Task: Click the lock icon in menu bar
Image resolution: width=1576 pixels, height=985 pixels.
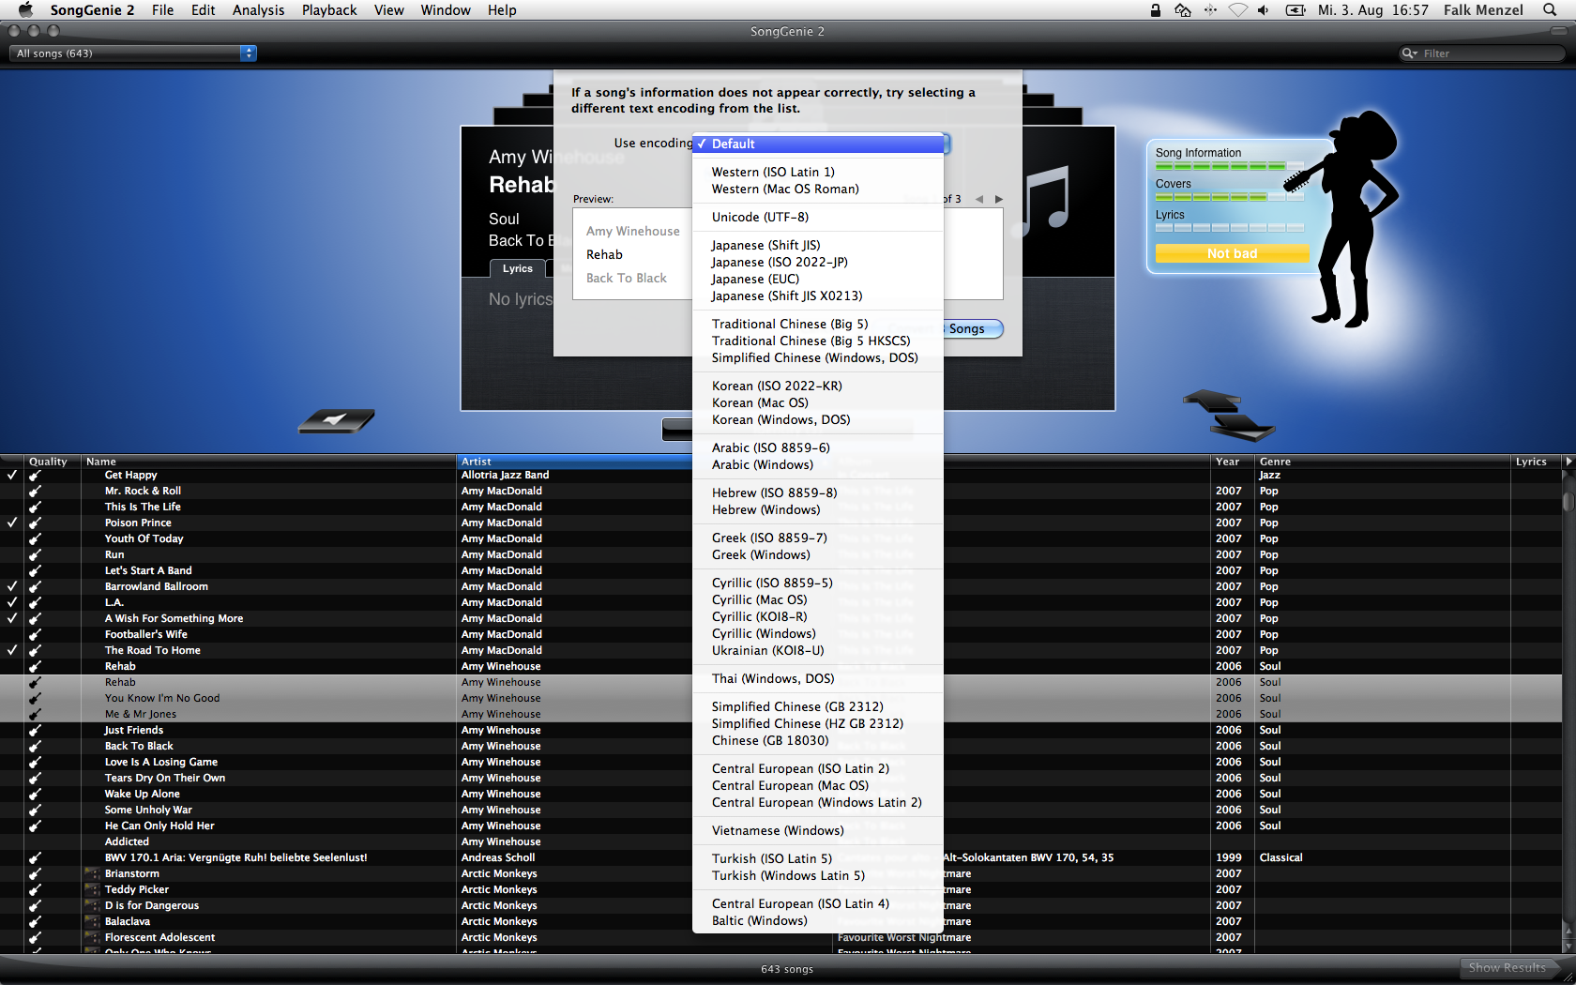Action: pos(1156,10)
